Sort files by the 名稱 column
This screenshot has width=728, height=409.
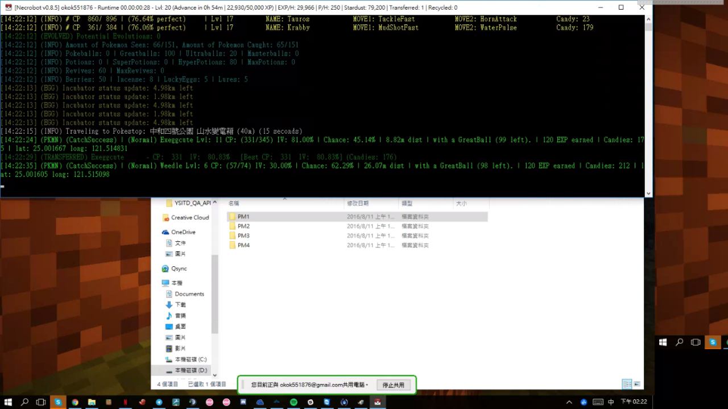[234, 203]
